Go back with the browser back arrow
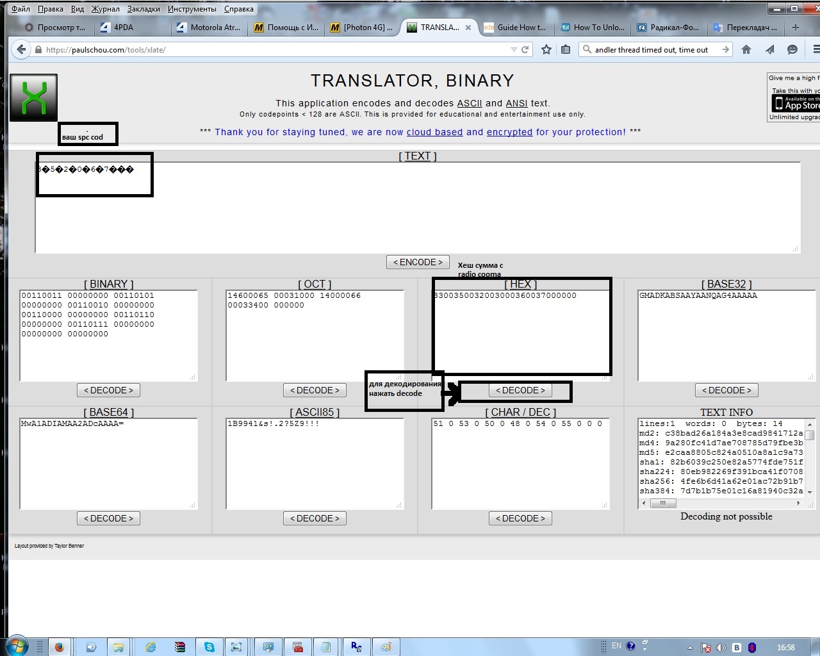 coord(21,49)
